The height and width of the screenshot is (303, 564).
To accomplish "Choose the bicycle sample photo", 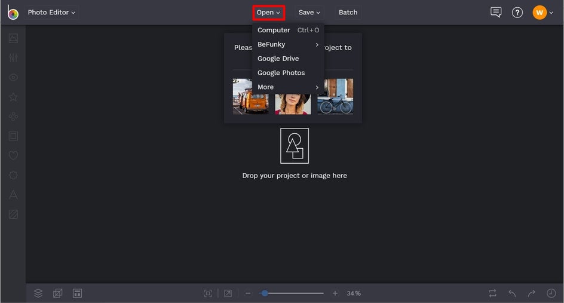I will click(335, 96).
